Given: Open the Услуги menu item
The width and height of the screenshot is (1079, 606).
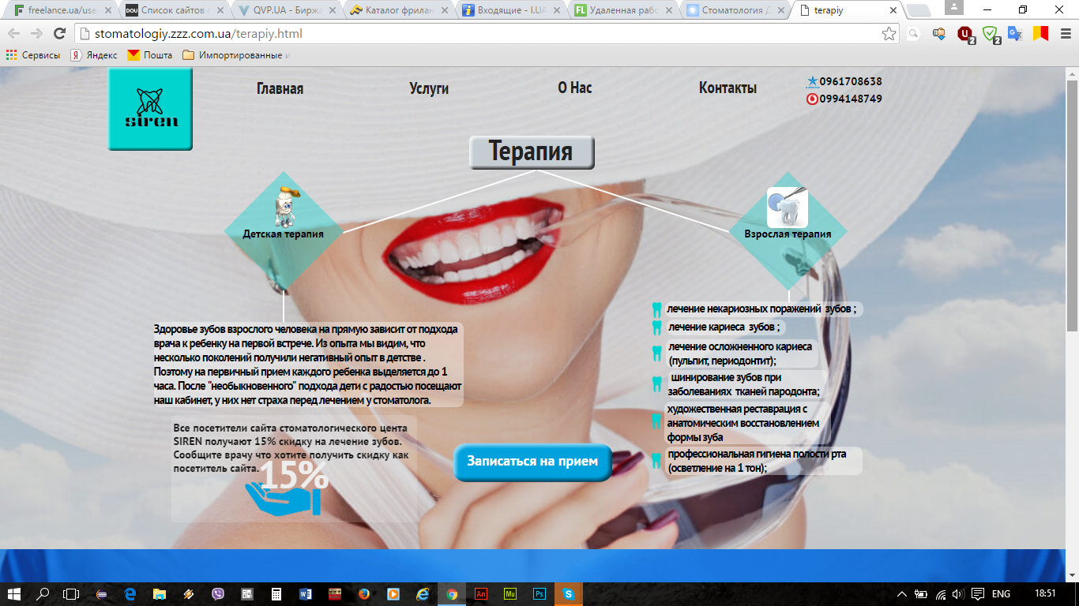Looking at the screenshot, I should 429,88.
